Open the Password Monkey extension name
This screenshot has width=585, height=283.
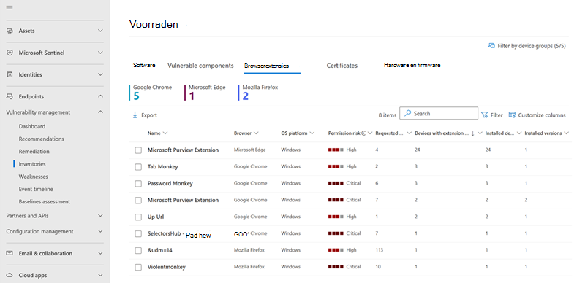click(170, 184)
